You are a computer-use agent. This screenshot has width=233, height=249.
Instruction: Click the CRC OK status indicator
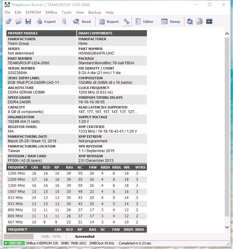(x=14, y=243)
